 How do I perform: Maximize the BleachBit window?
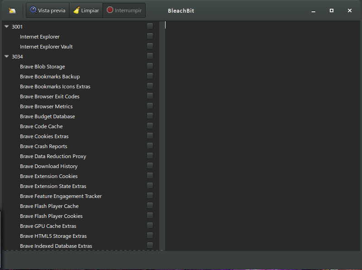coord(332,10)
